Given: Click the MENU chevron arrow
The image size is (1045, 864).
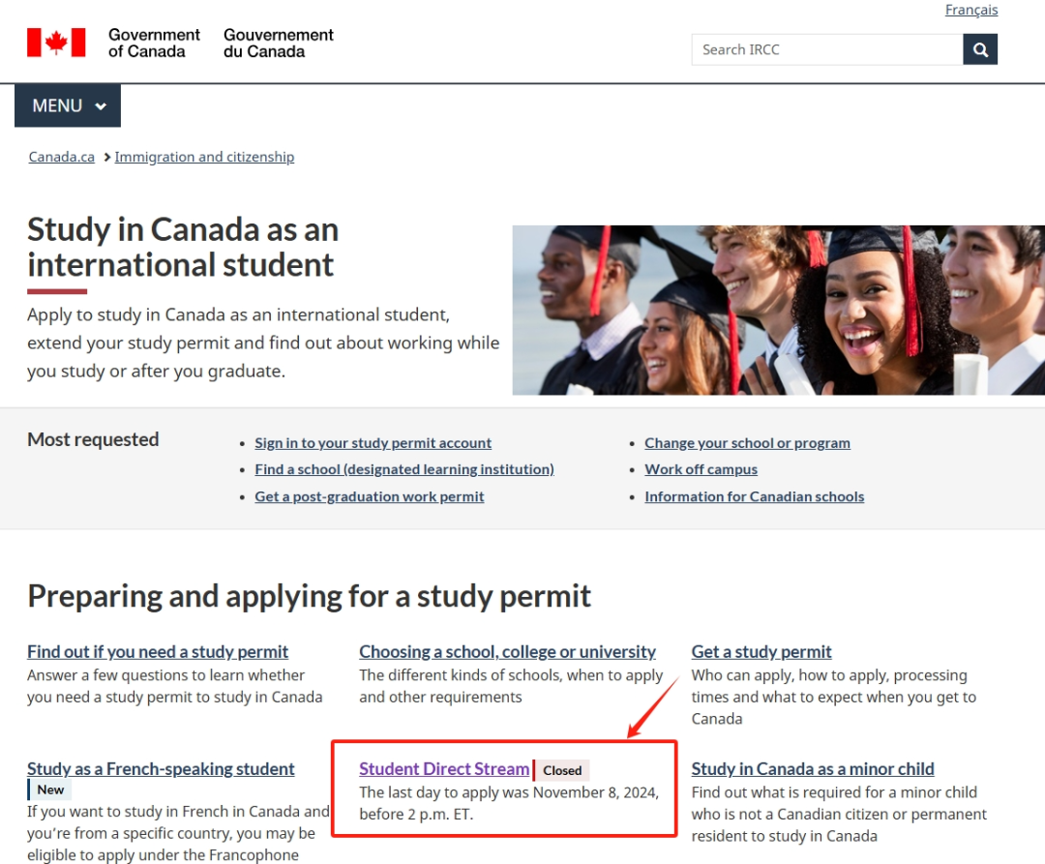Looking at the screenshot, I should point(101,105).
